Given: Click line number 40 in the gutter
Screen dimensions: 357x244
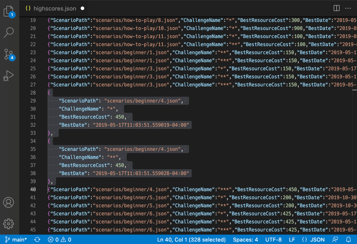Looking at the screenshot, I should point(33,189).
